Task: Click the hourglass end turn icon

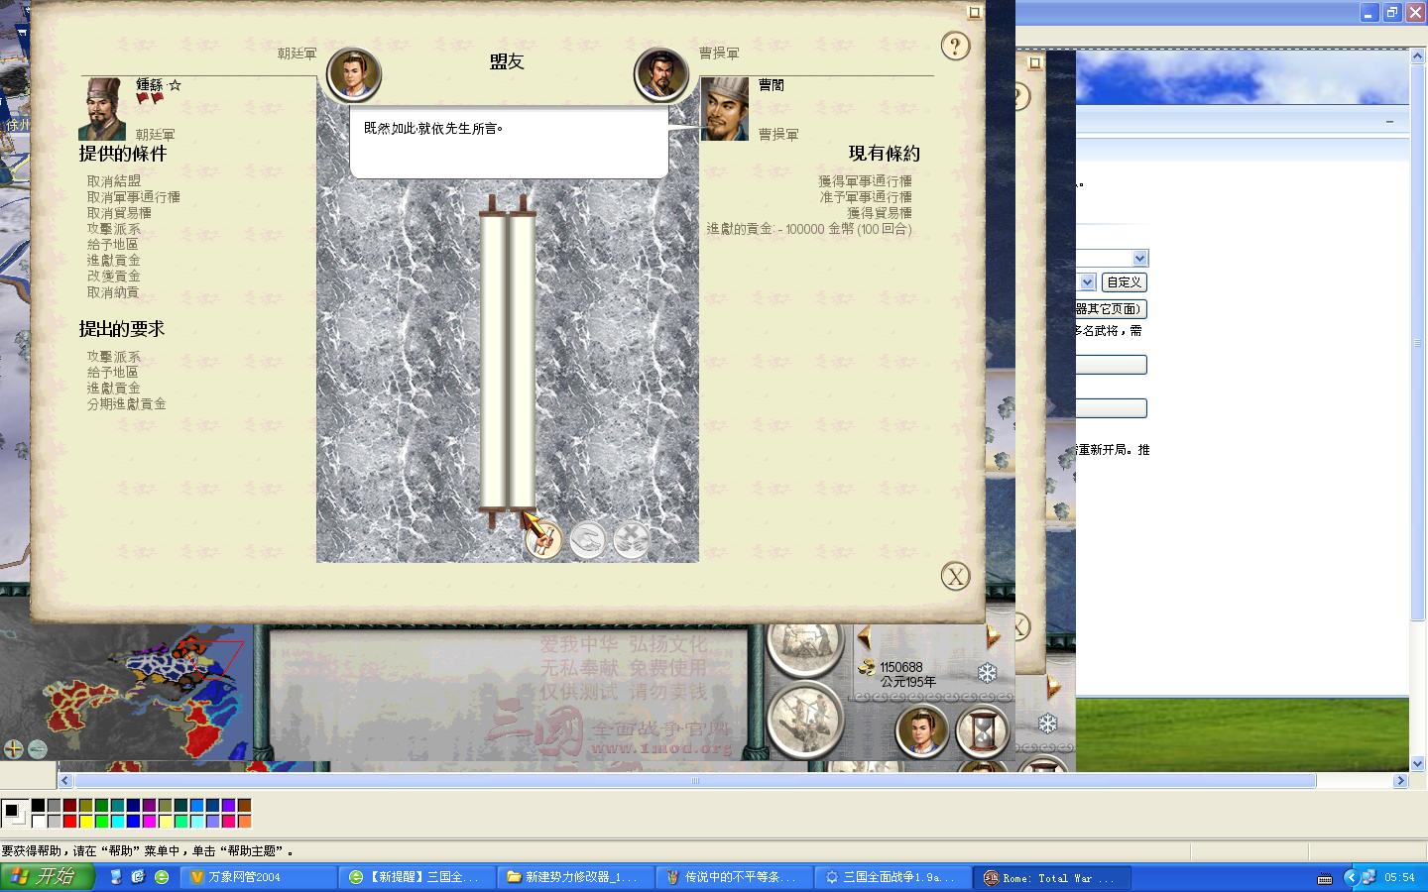Action: point(983,731)
